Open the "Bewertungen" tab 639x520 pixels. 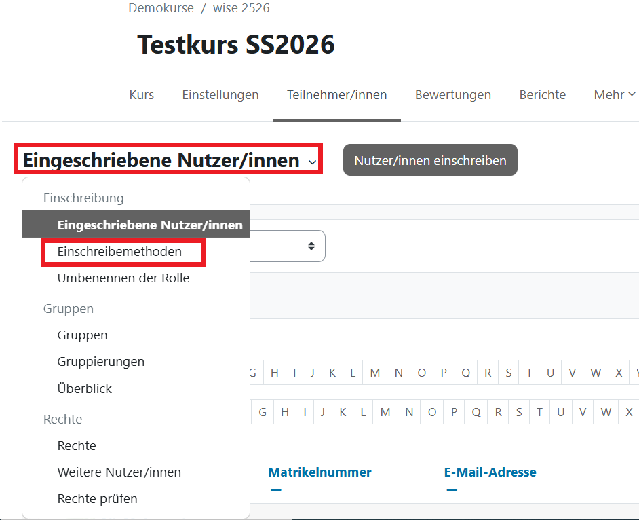(x=452, y=94)
